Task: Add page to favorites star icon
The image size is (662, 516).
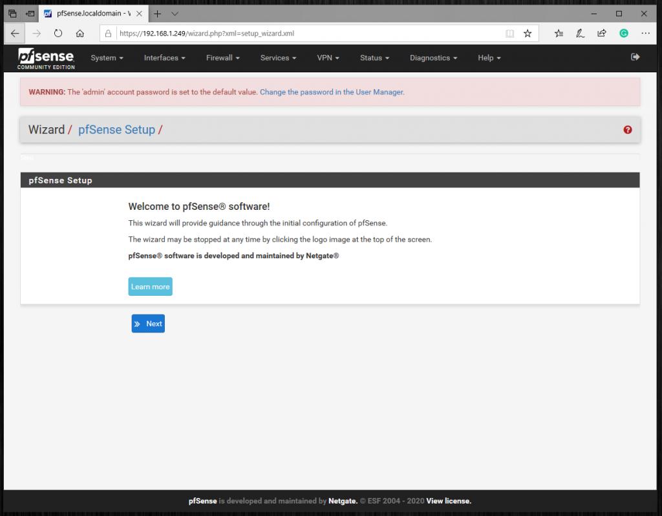Action: pos(528,34)
